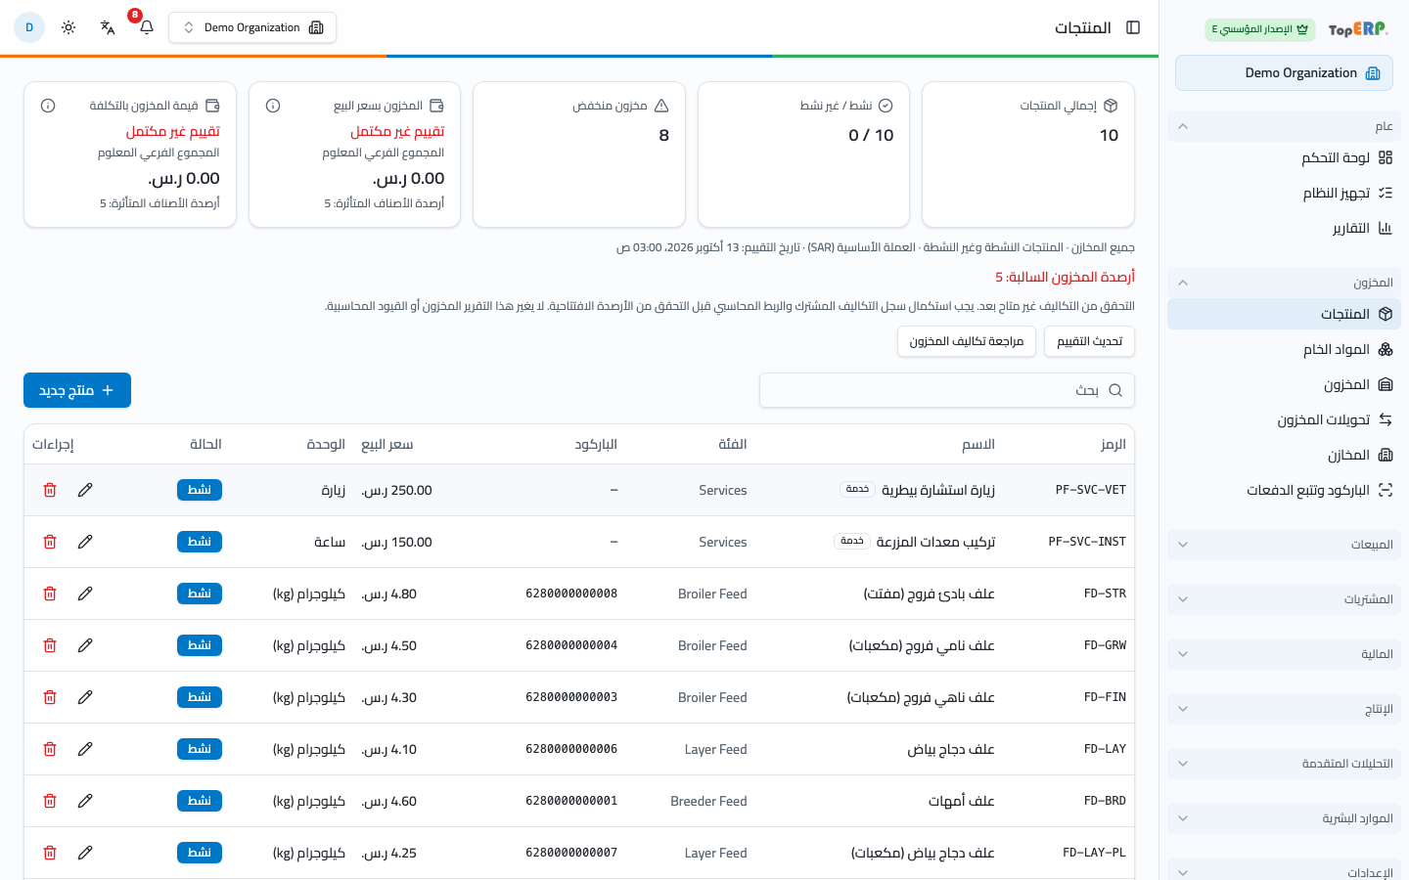Collapse the المخزون sidebar section header
This screenshot has height=880, width=1409.
click(x=1284, y=283)
